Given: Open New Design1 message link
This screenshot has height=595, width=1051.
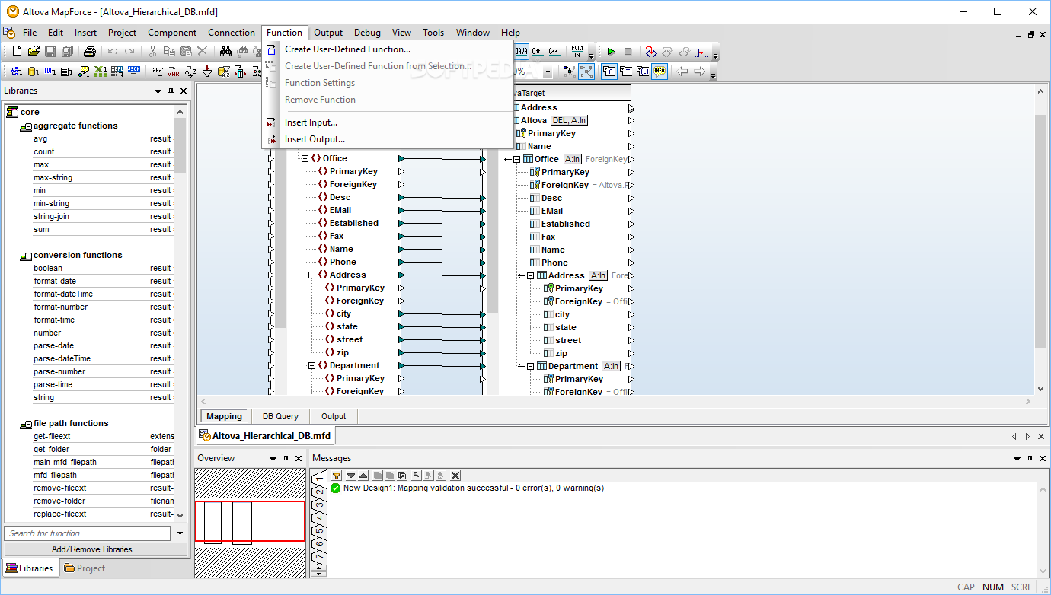Looking at the screenshot, I should coord(367,488).
